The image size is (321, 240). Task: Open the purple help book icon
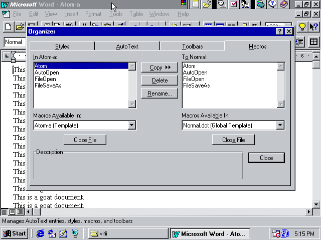[x=283, y=4]
